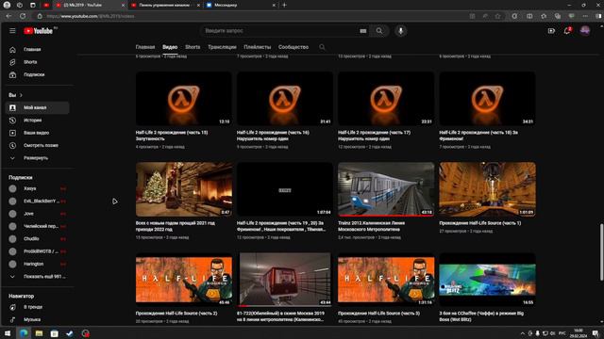Open the Chudilo subscription channel
The width and height of the screenshot is (604, 339).
pos(37,238)
